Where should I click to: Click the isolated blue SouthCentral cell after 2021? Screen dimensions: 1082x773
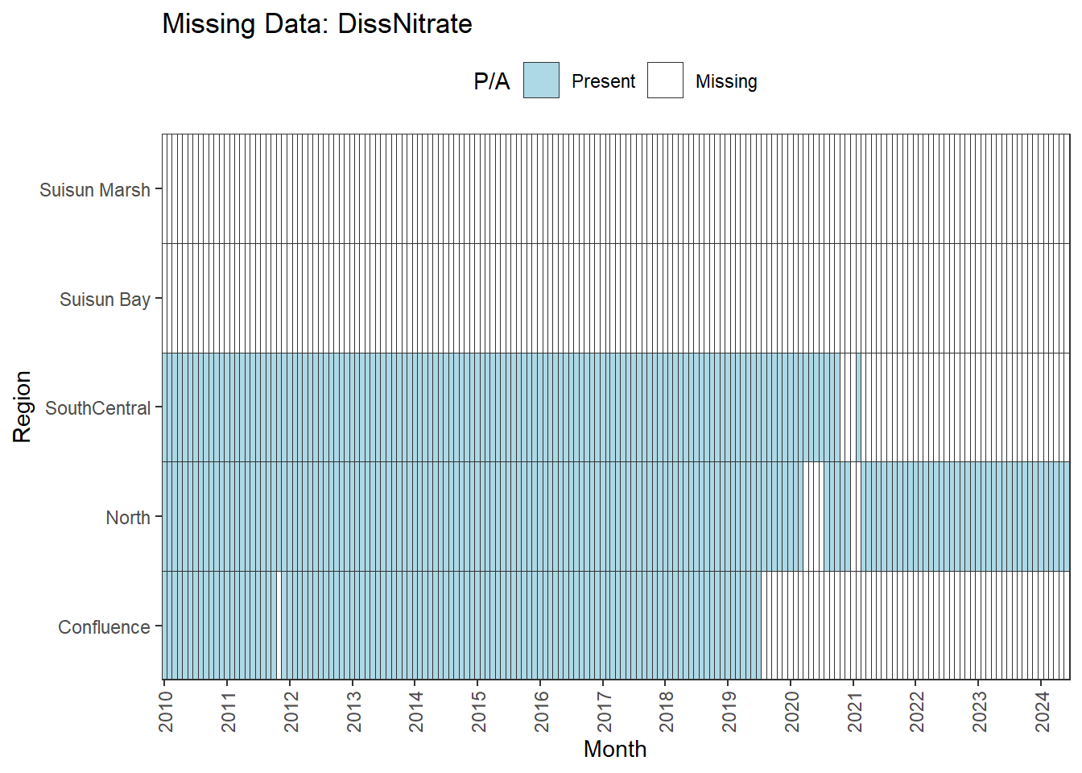click(858, 407)
